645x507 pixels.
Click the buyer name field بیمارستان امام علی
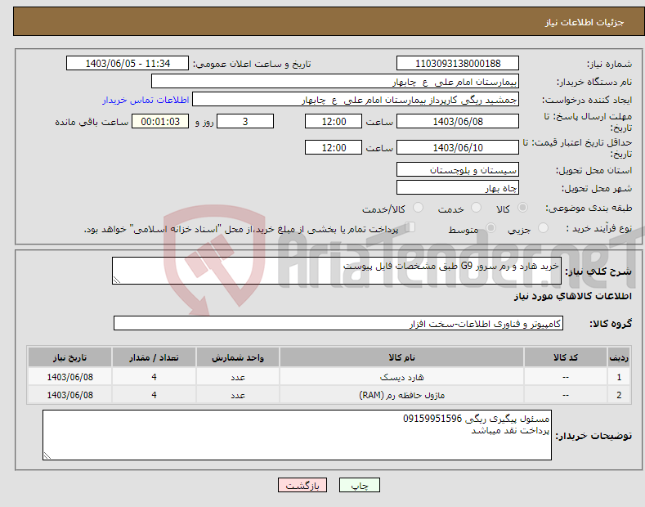pyautogui.click(x=335, y=82)
